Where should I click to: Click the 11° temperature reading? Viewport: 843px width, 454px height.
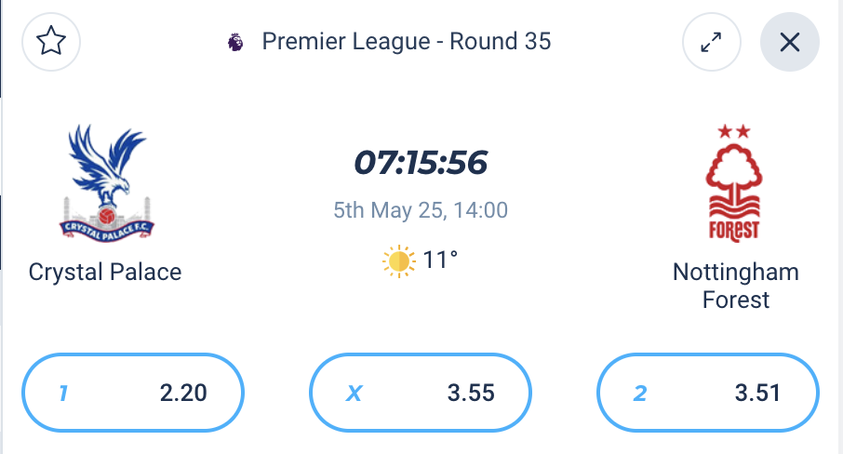[440, 260]
